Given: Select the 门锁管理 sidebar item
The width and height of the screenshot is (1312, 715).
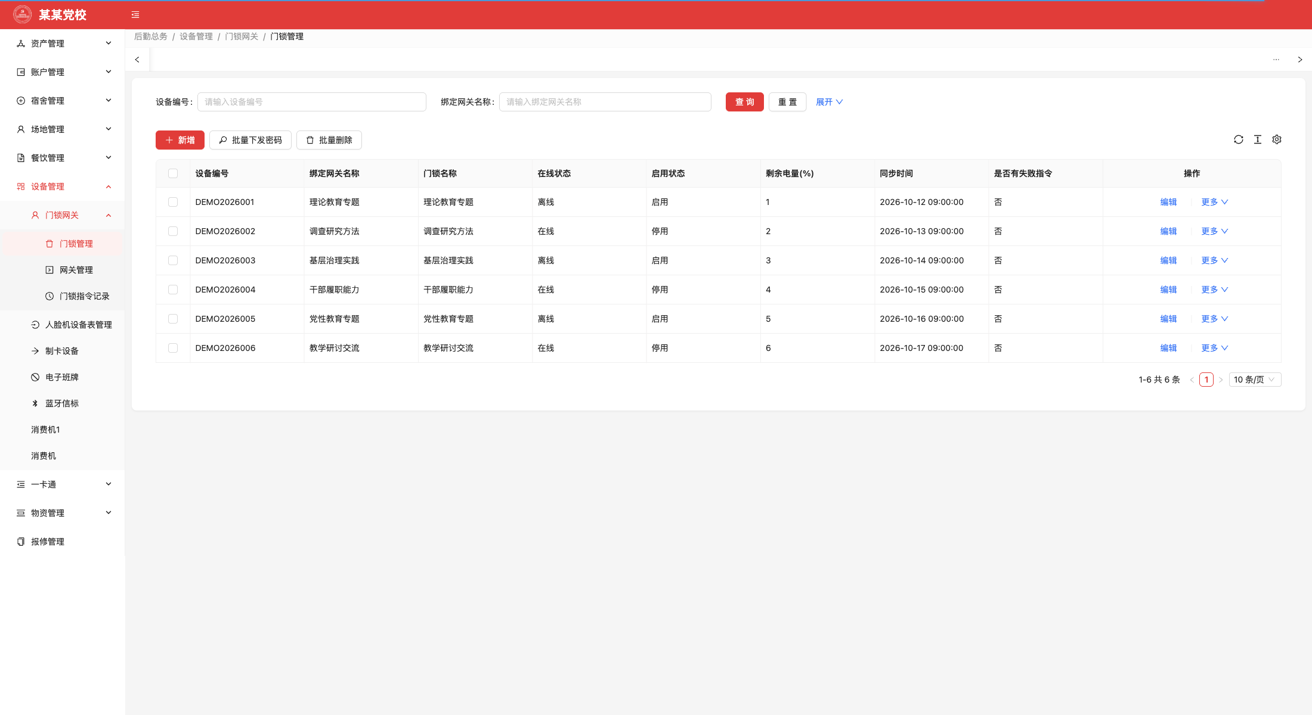Looking at the screenshot, I should tap(63, 244).
